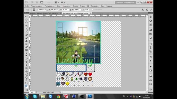This screenshot has width=177, height=99.
Task: Click the X position field
Action: (42, 10)
